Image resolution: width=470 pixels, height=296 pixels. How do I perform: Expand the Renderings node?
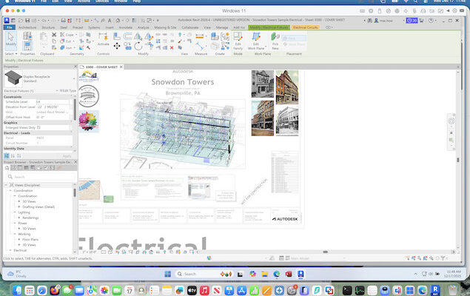[x=19, y=218]
